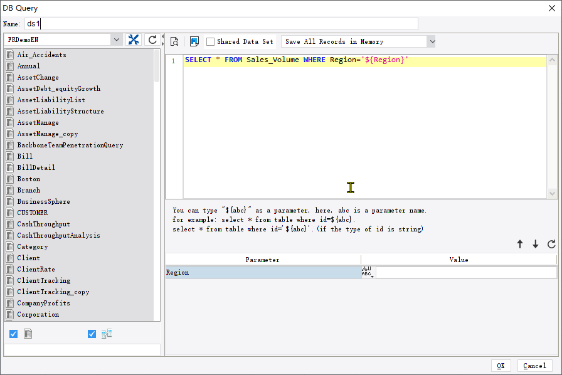Screen dimensions: 562x375
Task: Open data connection configuration tools
Action: point(134,39)
